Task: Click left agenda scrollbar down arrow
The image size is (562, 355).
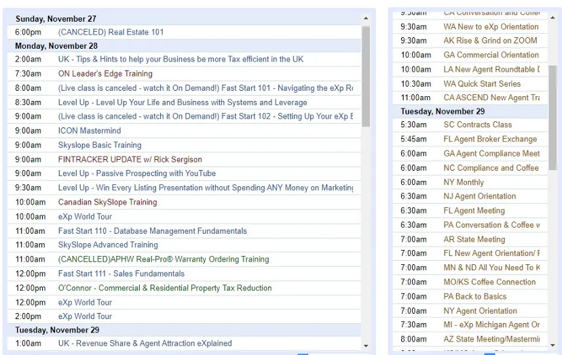Action: click(366, 344)
